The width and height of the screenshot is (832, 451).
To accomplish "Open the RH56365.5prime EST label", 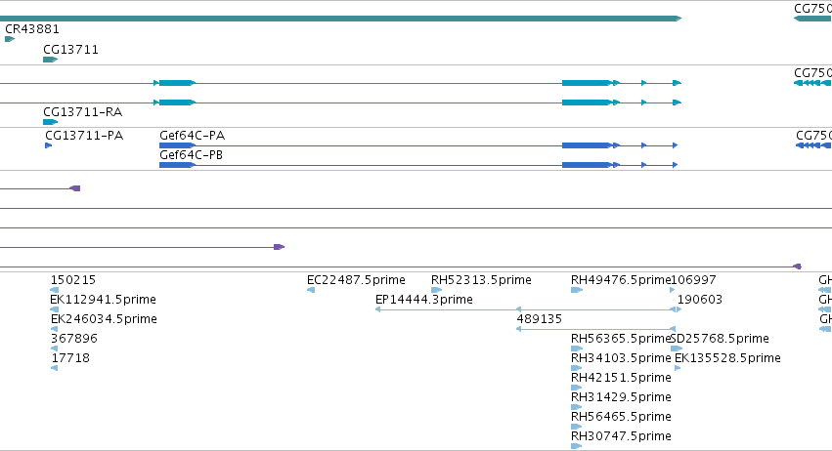I will click(x=621, y=339).
